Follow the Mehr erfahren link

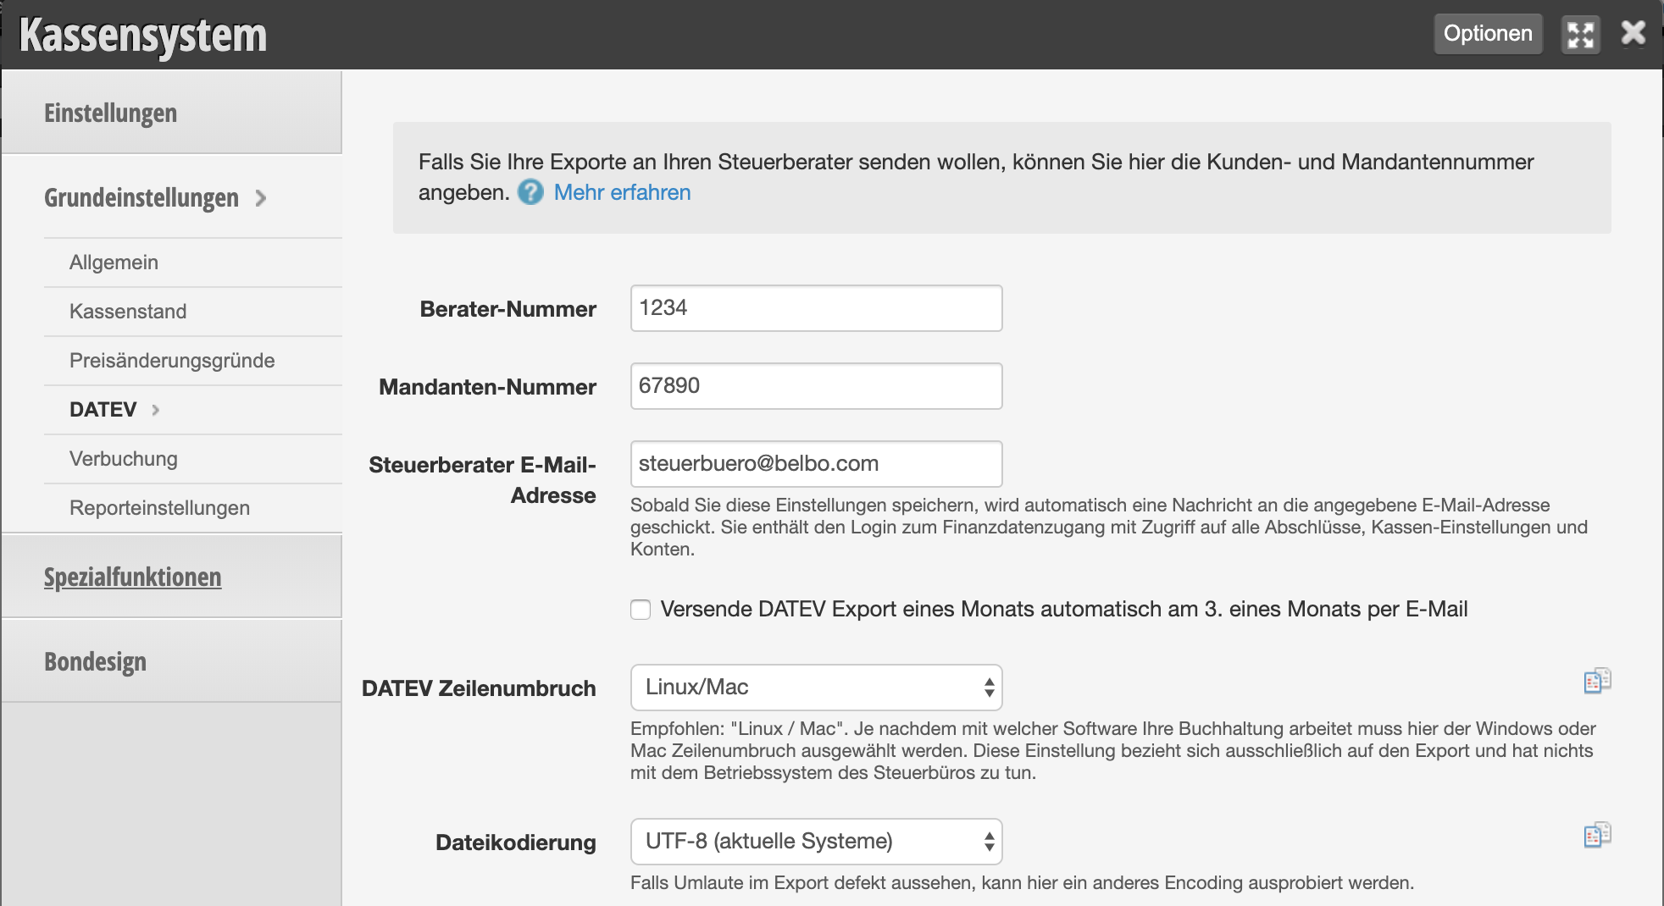click(x=622, y=192)
